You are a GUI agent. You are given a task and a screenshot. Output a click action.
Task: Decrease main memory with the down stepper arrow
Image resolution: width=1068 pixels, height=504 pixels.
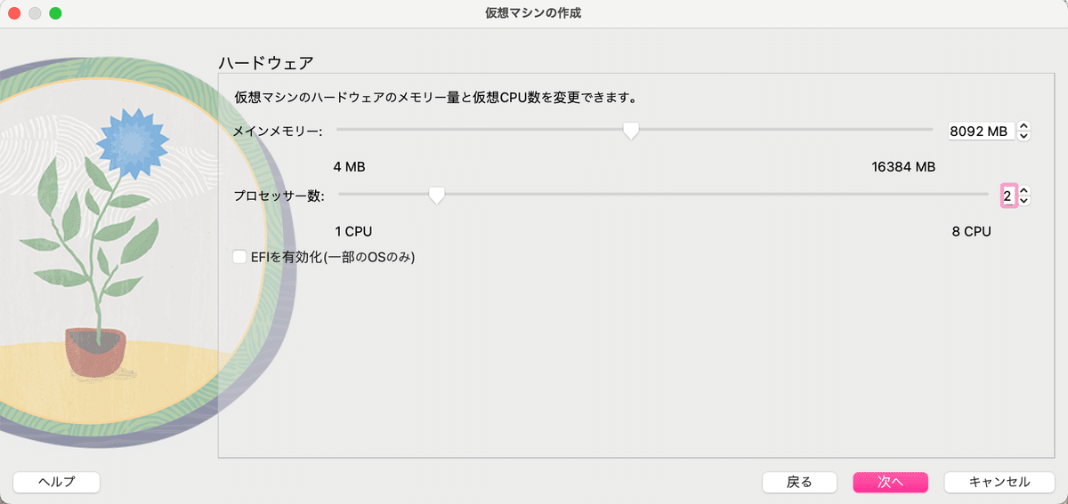point(1023,136)
